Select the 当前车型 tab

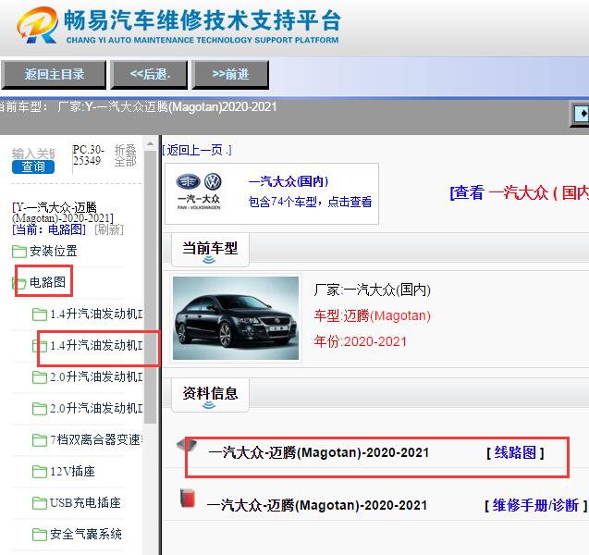(x=210, y=250)
